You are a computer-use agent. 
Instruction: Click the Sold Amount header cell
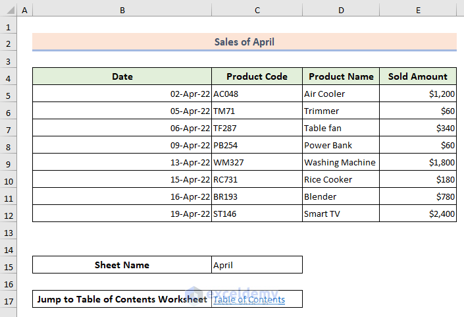(418, 76)
